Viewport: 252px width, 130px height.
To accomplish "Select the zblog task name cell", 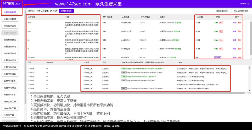I will tap(30, 23).
